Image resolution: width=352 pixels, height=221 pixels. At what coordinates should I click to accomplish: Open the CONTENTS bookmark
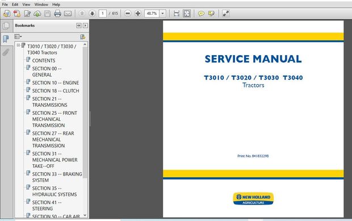(x=44, y=61)
